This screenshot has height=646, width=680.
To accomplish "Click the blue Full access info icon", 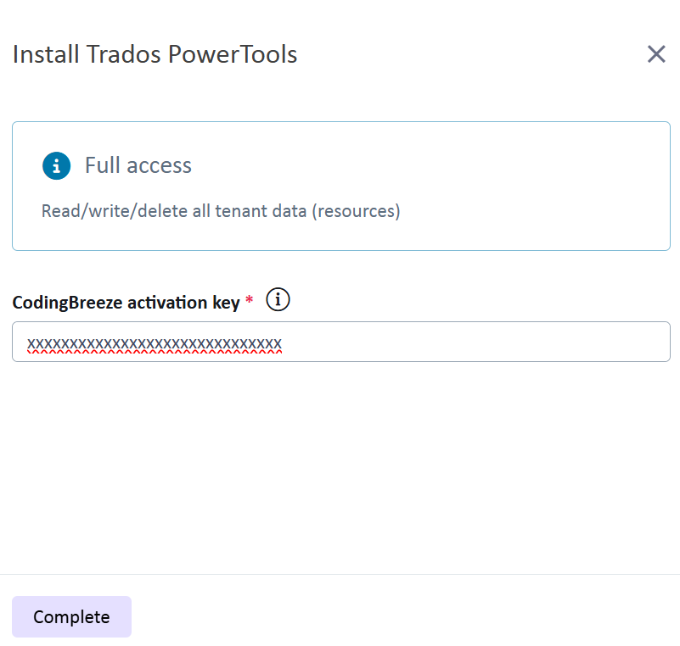I will (56, 165).
